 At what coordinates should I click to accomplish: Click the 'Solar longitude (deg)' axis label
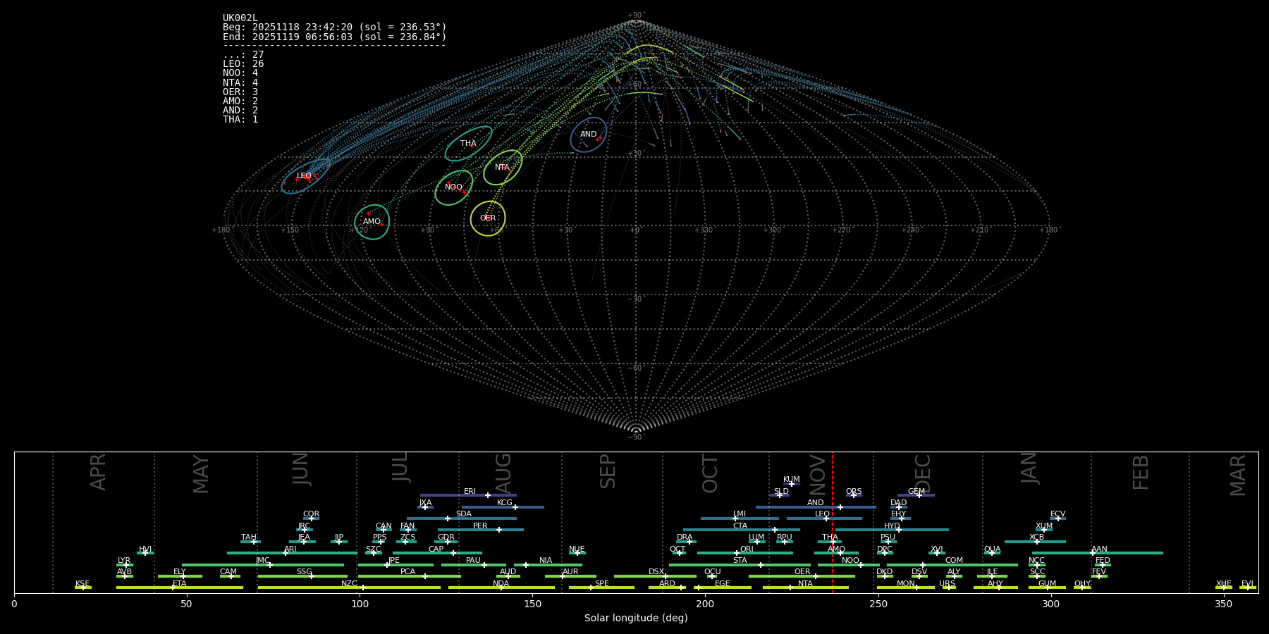click(636, 619)
